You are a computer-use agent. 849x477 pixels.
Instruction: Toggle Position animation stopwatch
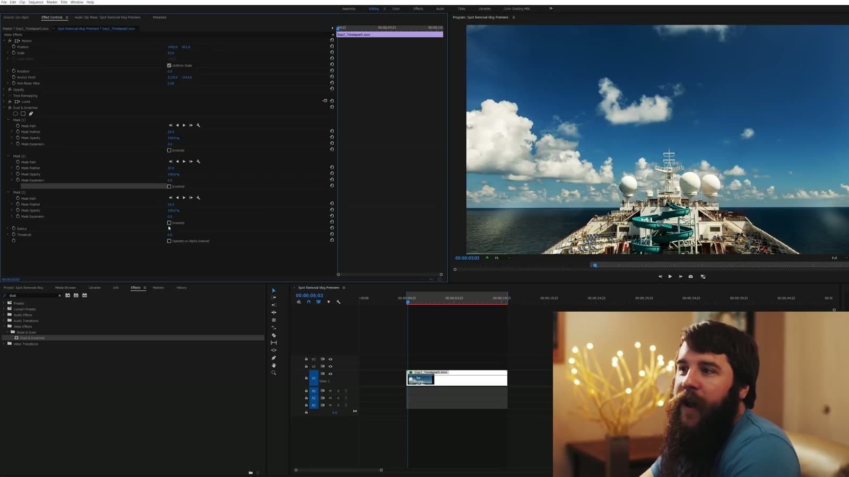coord(14,47)
